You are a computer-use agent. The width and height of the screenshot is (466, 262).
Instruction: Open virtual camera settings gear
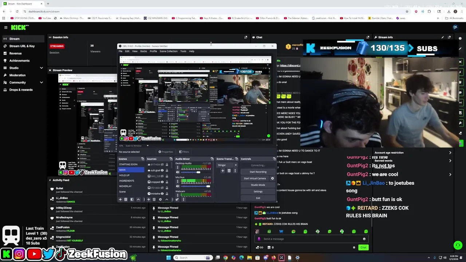pyautogui.click(x=272, y=178)
